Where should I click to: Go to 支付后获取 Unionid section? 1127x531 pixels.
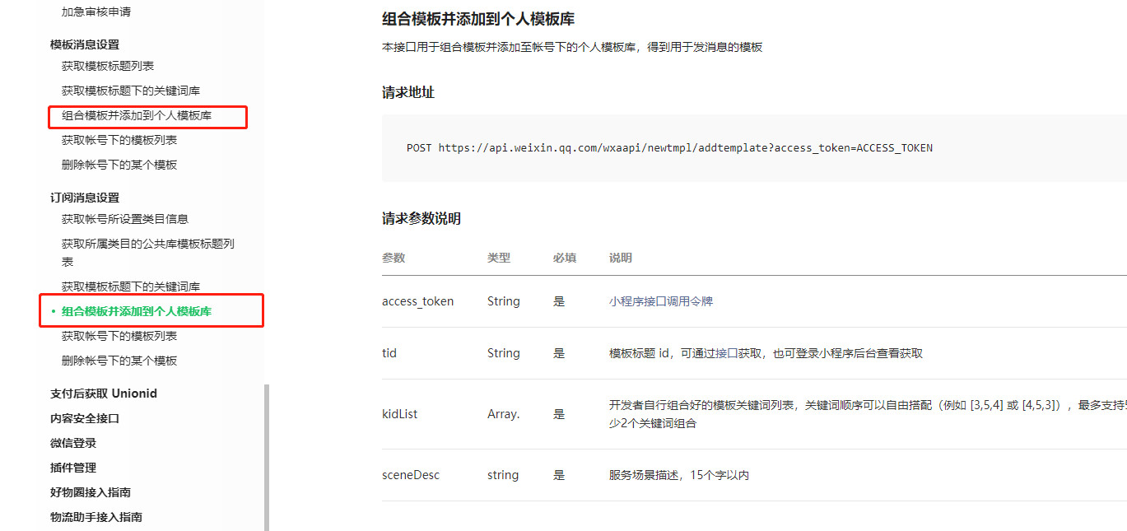tap(104, 394)
